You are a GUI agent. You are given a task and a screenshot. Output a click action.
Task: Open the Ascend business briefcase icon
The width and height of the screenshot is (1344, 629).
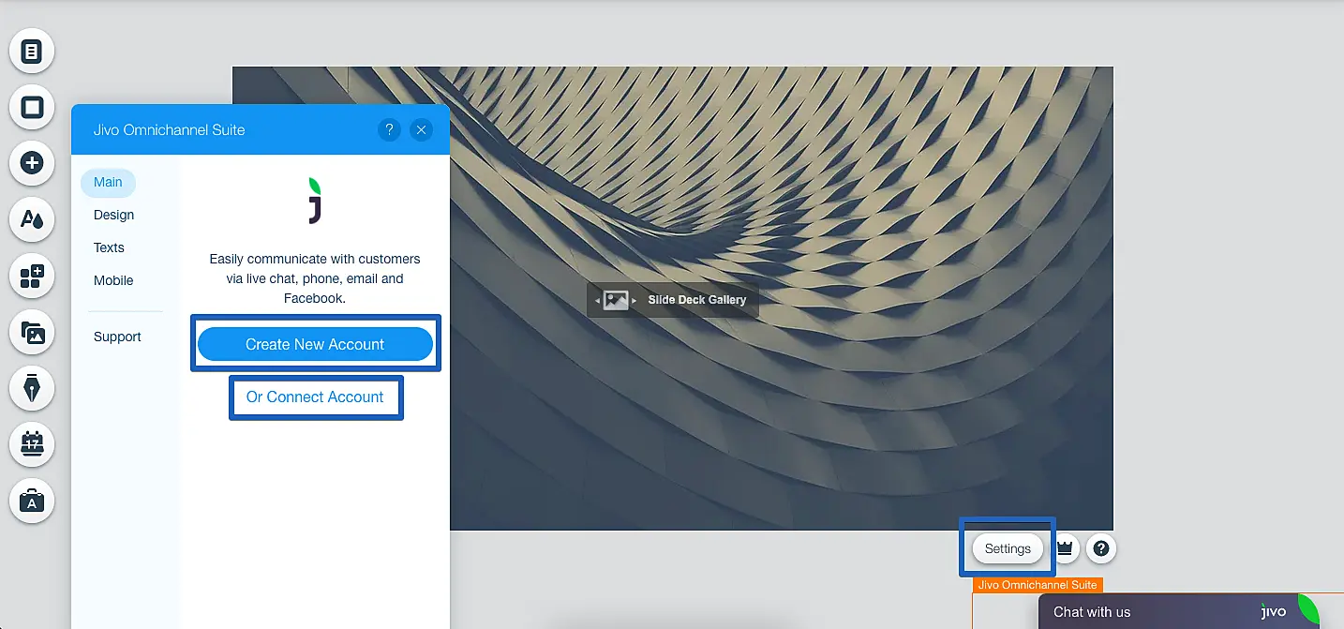[32, 501]
